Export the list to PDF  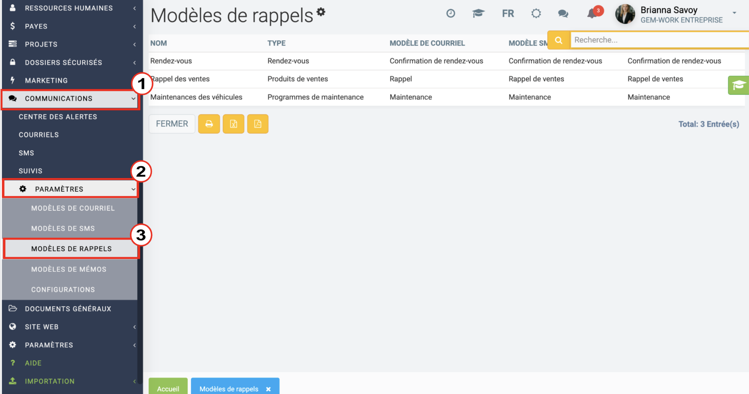[258, 124]
